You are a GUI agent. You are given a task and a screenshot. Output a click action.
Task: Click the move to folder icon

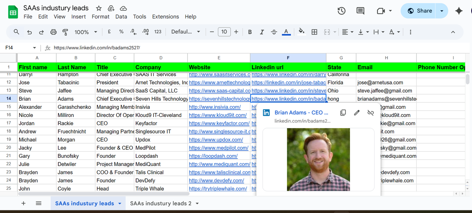point(111,8)
